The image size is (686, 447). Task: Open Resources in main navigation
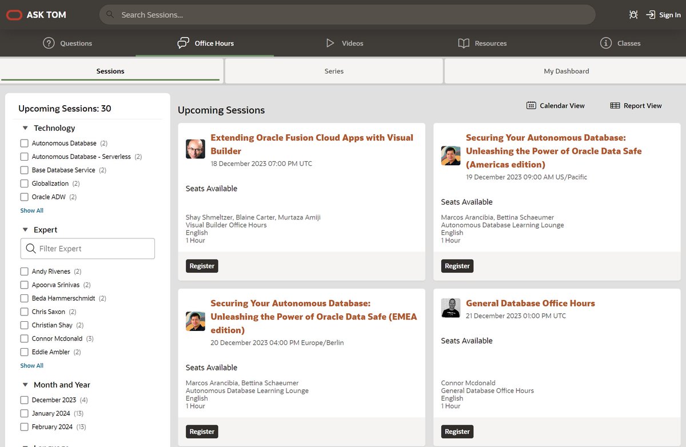(x=483, y=43)
